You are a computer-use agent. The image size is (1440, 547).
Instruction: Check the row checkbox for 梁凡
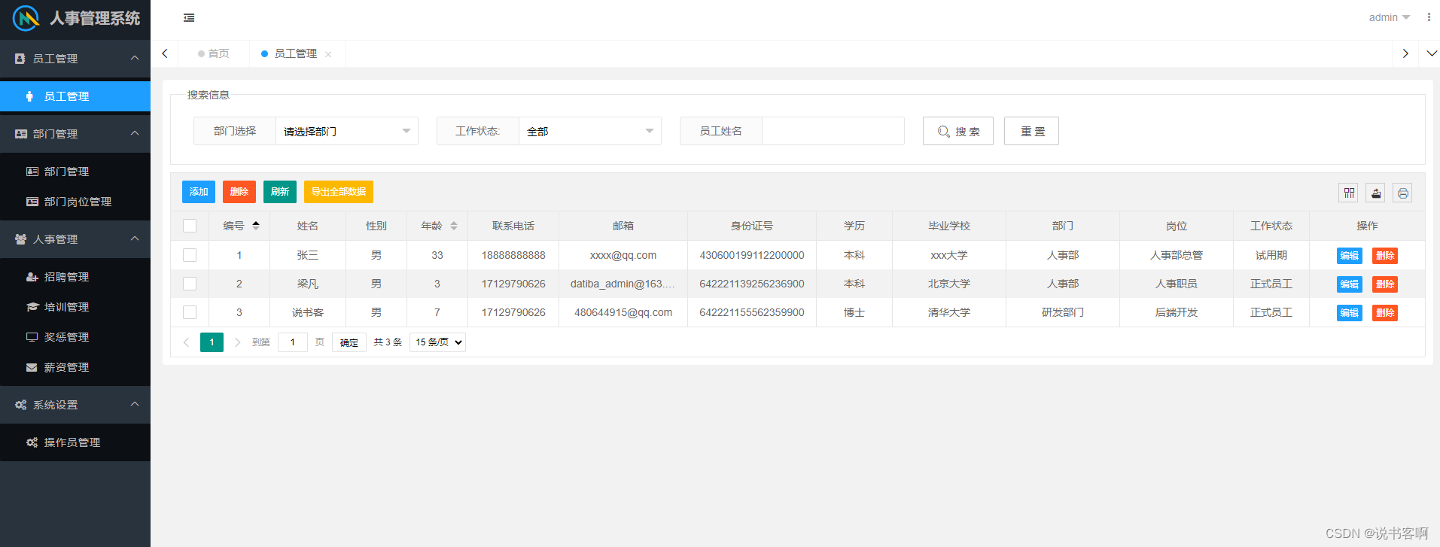(190, 284)
